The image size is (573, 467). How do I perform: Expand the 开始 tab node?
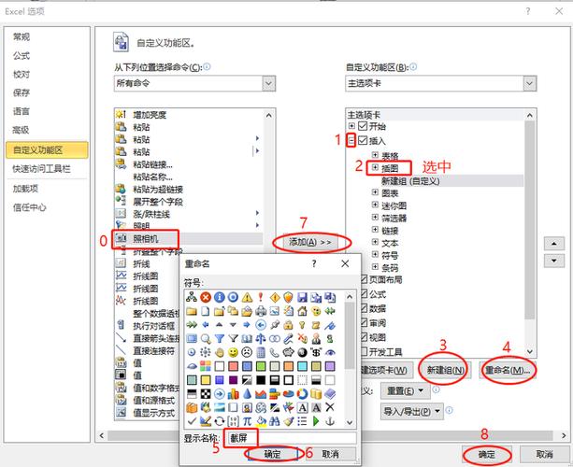(x=351, y=126)
